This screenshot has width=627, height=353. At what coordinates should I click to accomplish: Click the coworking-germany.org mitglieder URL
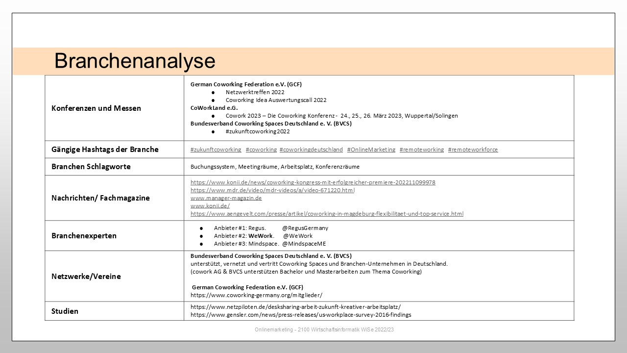[256, 295]
